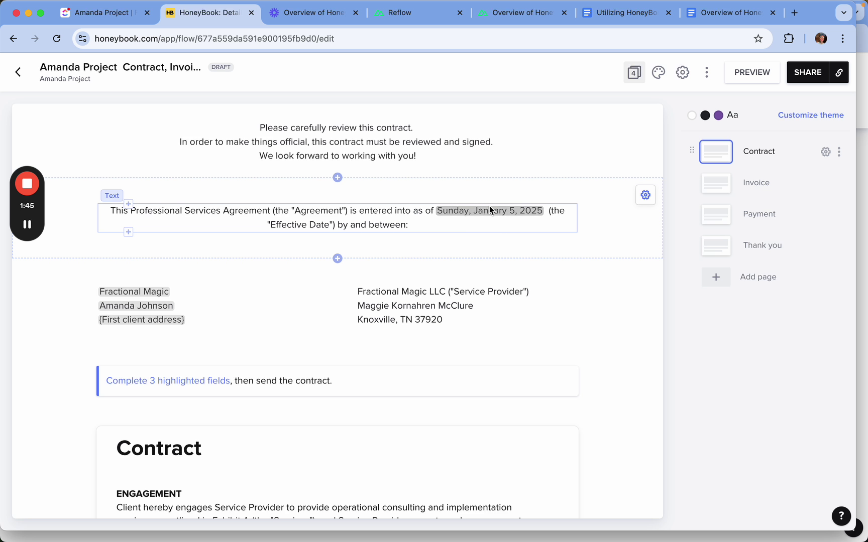Select the purple theme color swatch

click(x=718, y=115)
